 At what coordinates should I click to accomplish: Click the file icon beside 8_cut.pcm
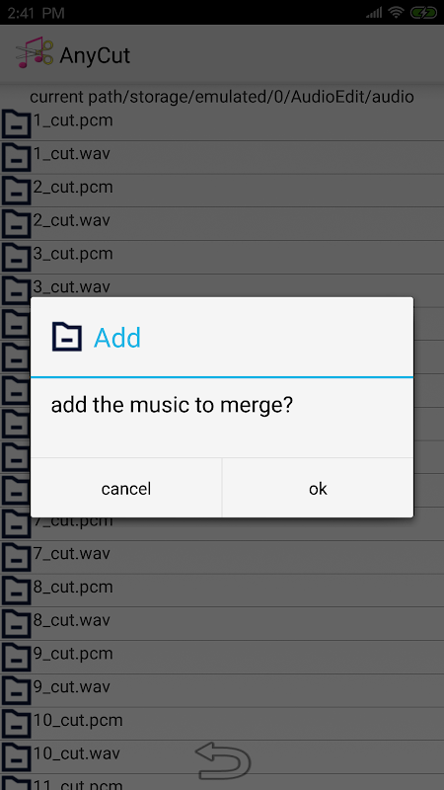pyautogui.click(x=16, y=589)
